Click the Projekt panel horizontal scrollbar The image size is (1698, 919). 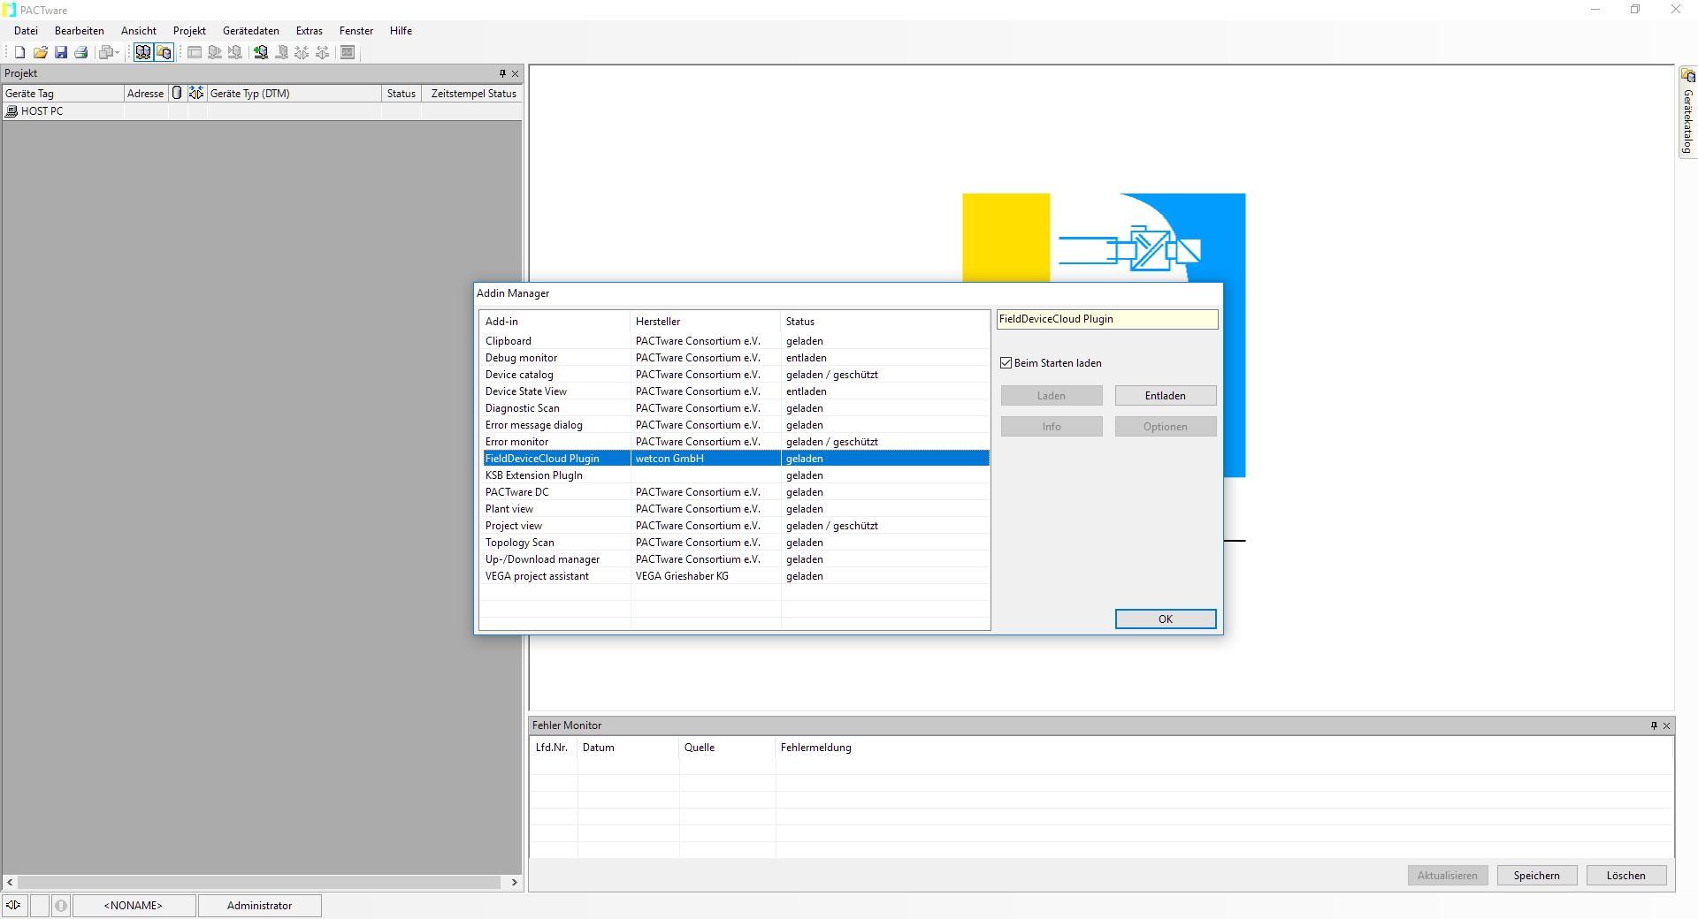pos(259,882)
